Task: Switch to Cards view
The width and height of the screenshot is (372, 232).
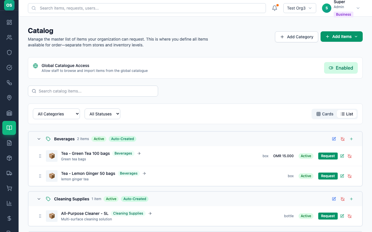Action: pyautogui.click(x=325, y=114)
